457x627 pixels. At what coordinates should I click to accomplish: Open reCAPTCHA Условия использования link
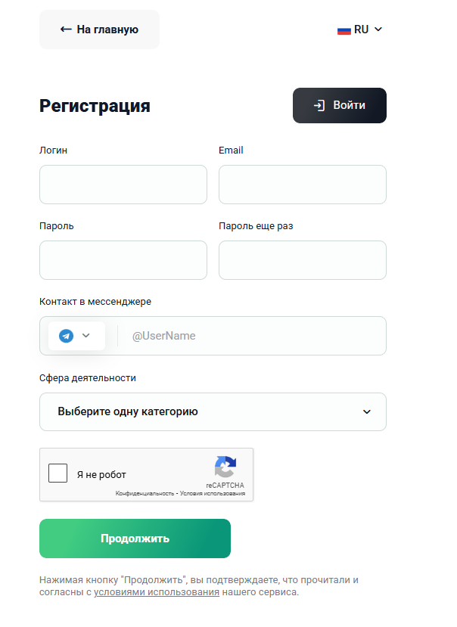click(x=213, y=494)
